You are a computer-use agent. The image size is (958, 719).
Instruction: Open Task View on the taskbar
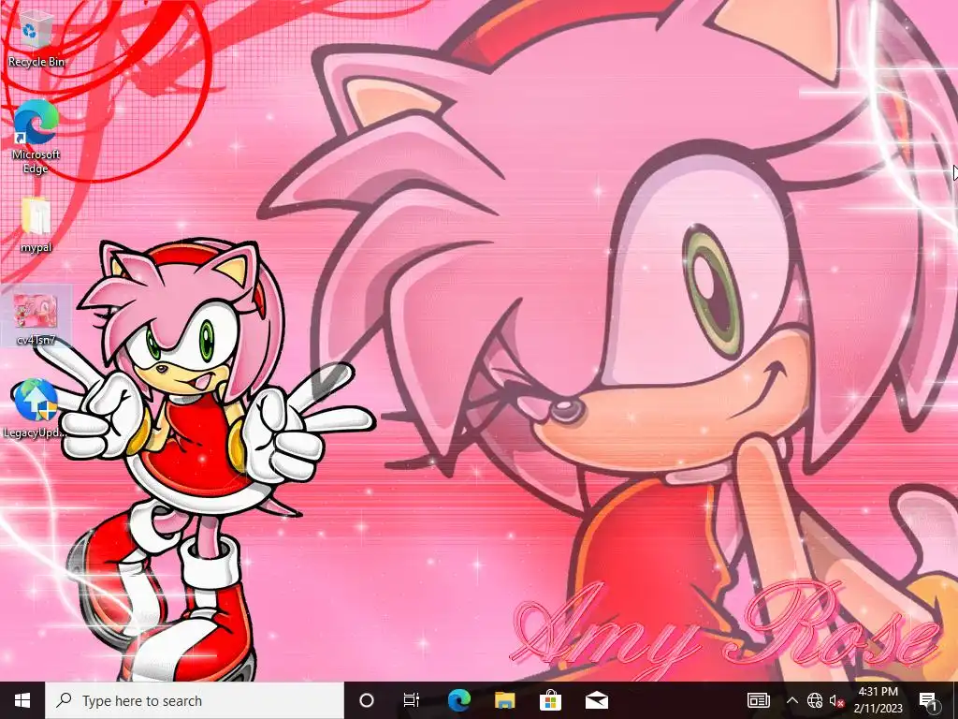point(412,700)
